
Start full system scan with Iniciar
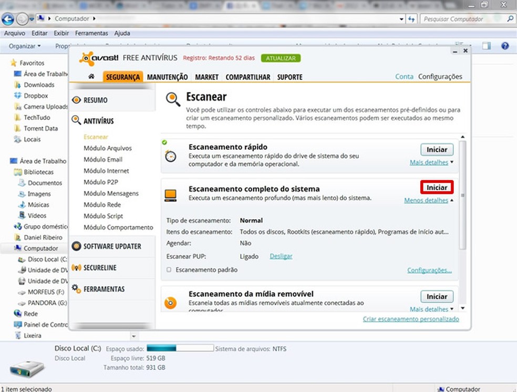tap(437, 187)
